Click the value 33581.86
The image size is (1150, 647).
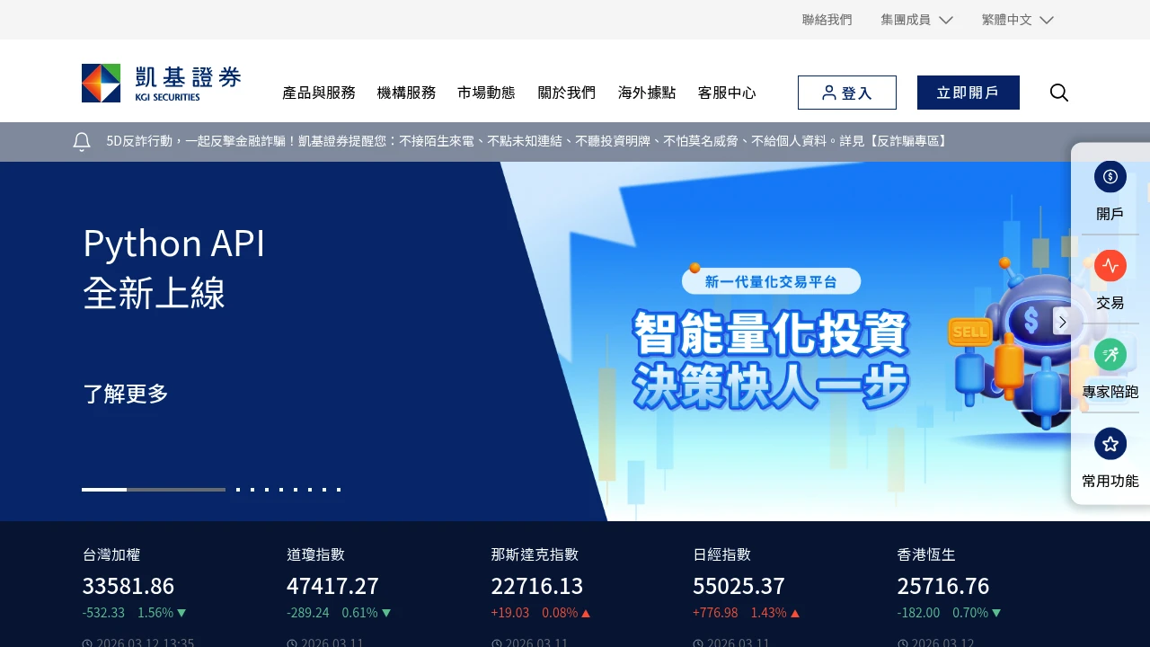point(128,586)
